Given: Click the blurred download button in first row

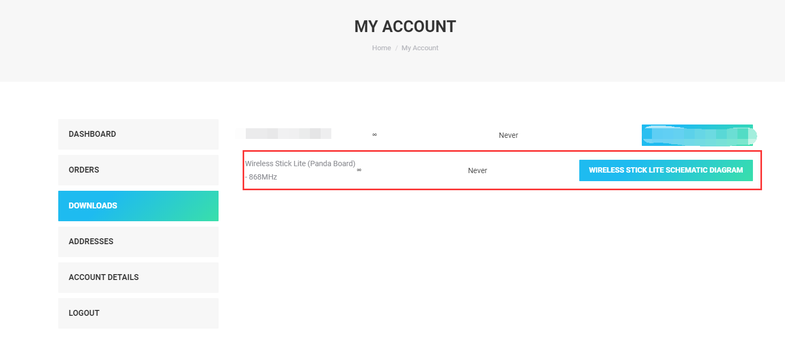Looking at the screenshot, I should click(x=697, y=135).
